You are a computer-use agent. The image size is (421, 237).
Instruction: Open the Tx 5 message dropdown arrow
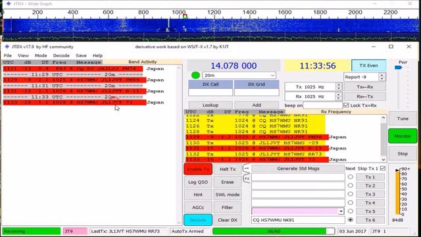click(x=341, y=211)
